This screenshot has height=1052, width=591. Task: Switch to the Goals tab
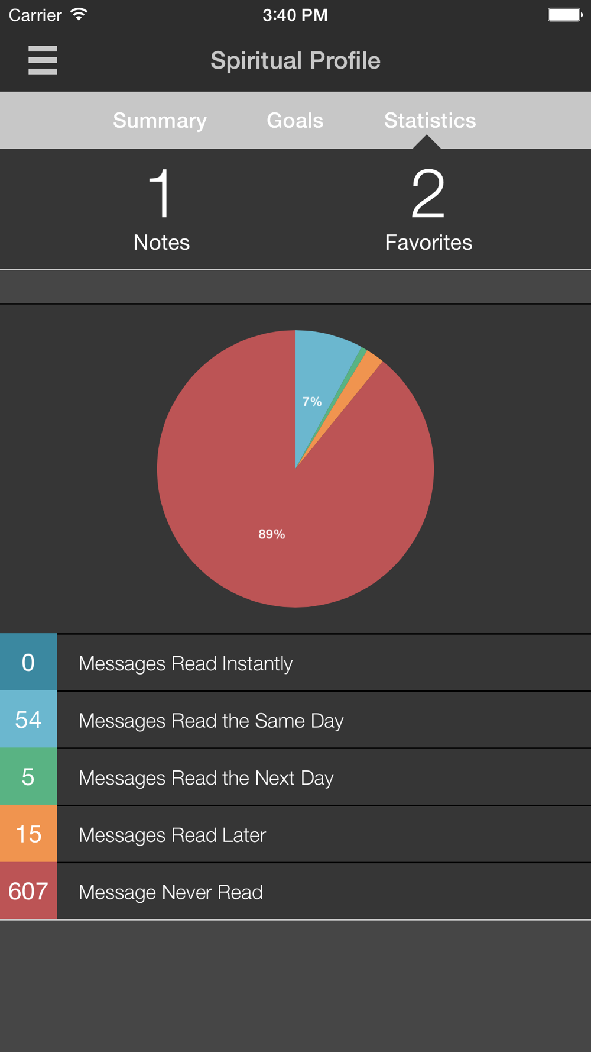(295, 121)
